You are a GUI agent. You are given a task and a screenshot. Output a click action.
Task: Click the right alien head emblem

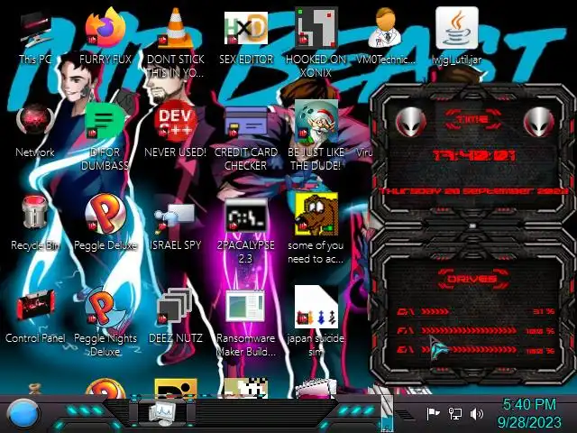click(538, 123)
